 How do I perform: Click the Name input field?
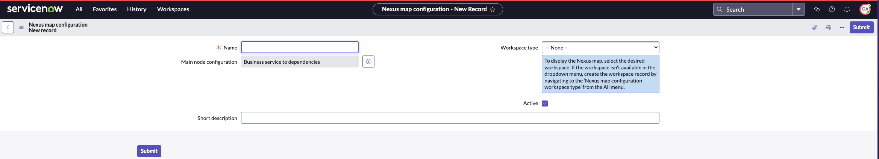[x=300, y=47]
